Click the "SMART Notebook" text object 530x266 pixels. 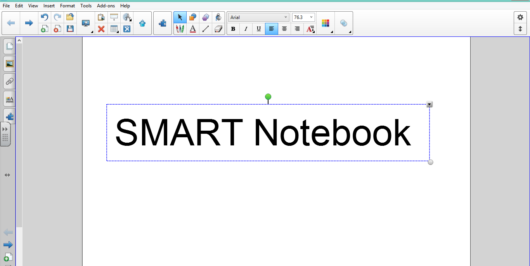pyautogui.click(x=263, y=133)
